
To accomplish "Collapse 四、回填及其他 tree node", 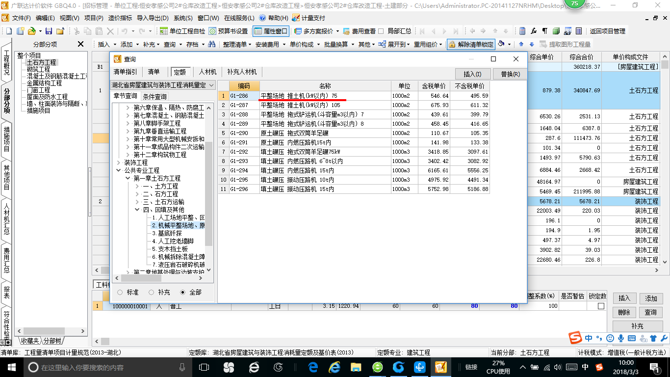I will point(137,210).
